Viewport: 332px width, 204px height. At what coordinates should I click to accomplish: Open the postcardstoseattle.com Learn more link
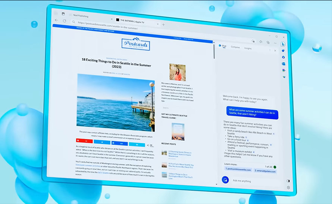(238, 169)
